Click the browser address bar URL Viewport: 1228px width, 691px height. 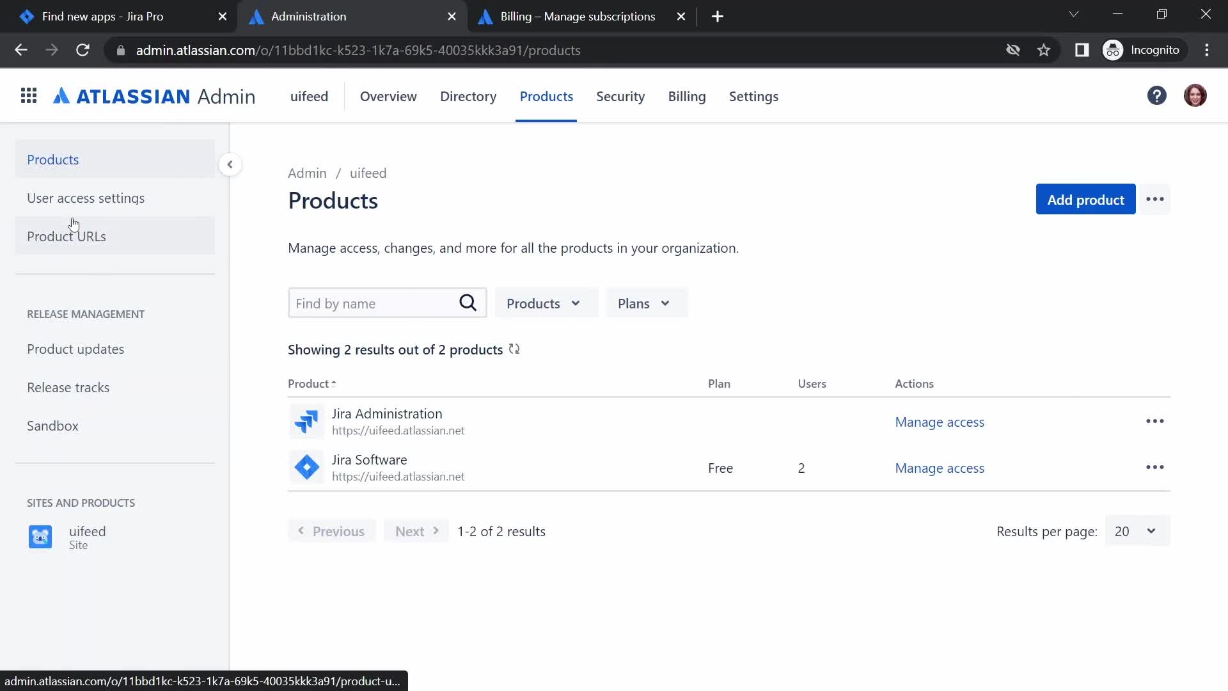tap(358, 51)
